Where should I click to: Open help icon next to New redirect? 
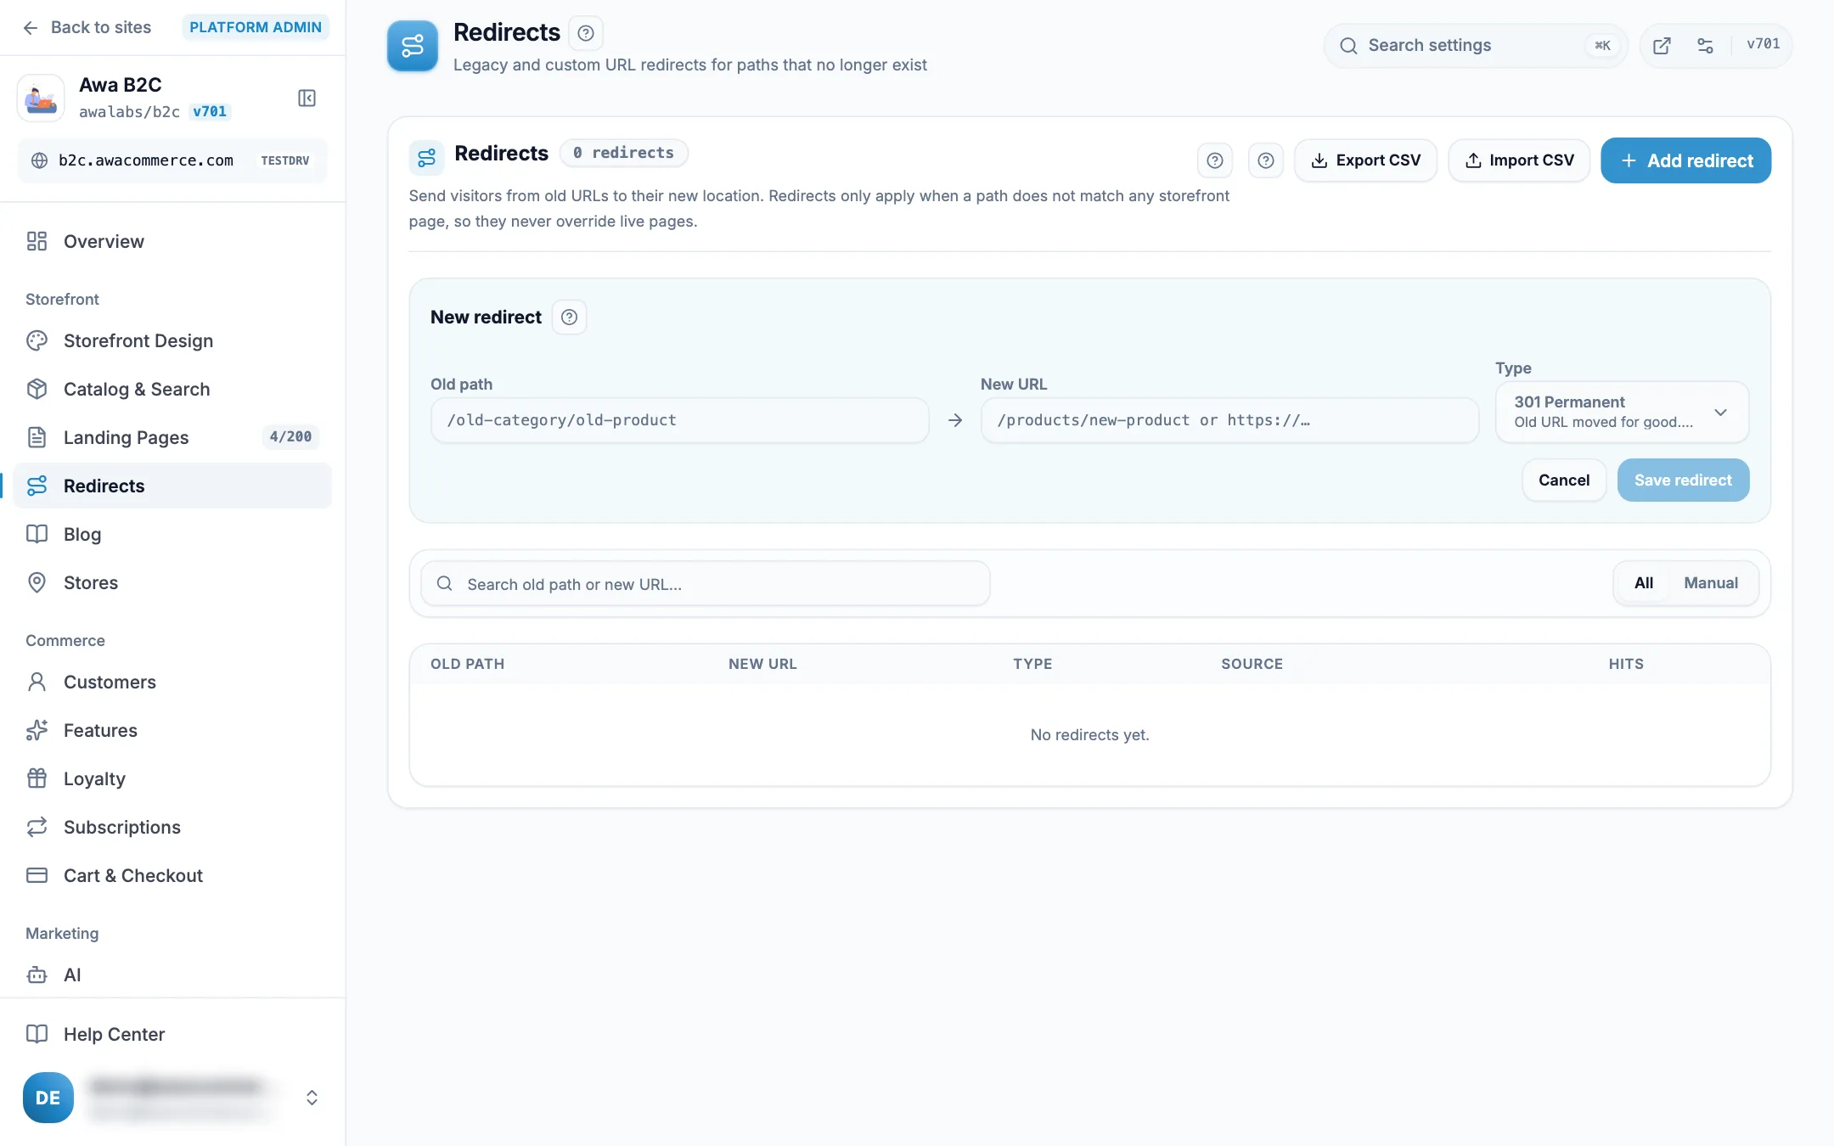click(569, 317)
